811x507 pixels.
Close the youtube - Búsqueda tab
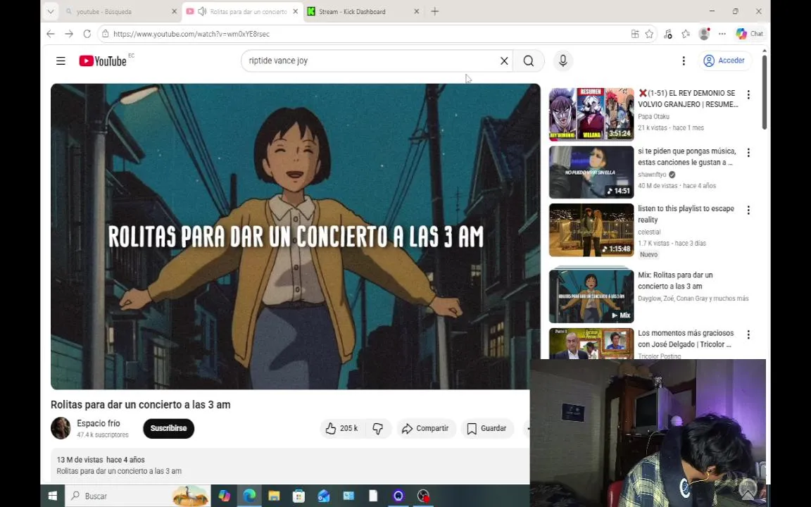pos(174,11)
